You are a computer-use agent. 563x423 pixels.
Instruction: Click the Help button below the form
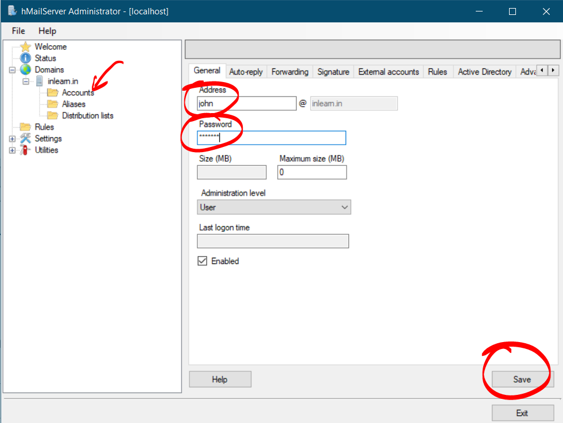pyautogui.click(x=220, y=379)
